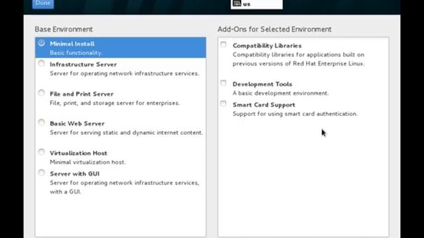Click the Smart Card Support title text
The height and width of the screenshot is (238, 424).
264,104
